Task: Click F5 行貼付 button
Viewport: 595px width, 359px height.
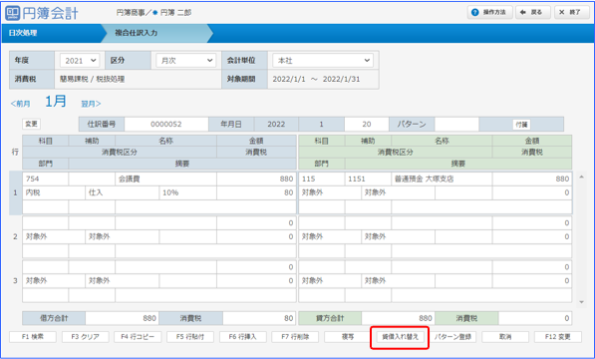Action: click(x=190, y=337)
